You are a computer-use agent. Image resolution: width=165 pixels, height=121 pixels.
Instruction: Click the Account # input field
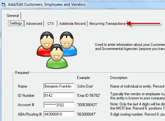pyautogui.click(x=59, y=105)
